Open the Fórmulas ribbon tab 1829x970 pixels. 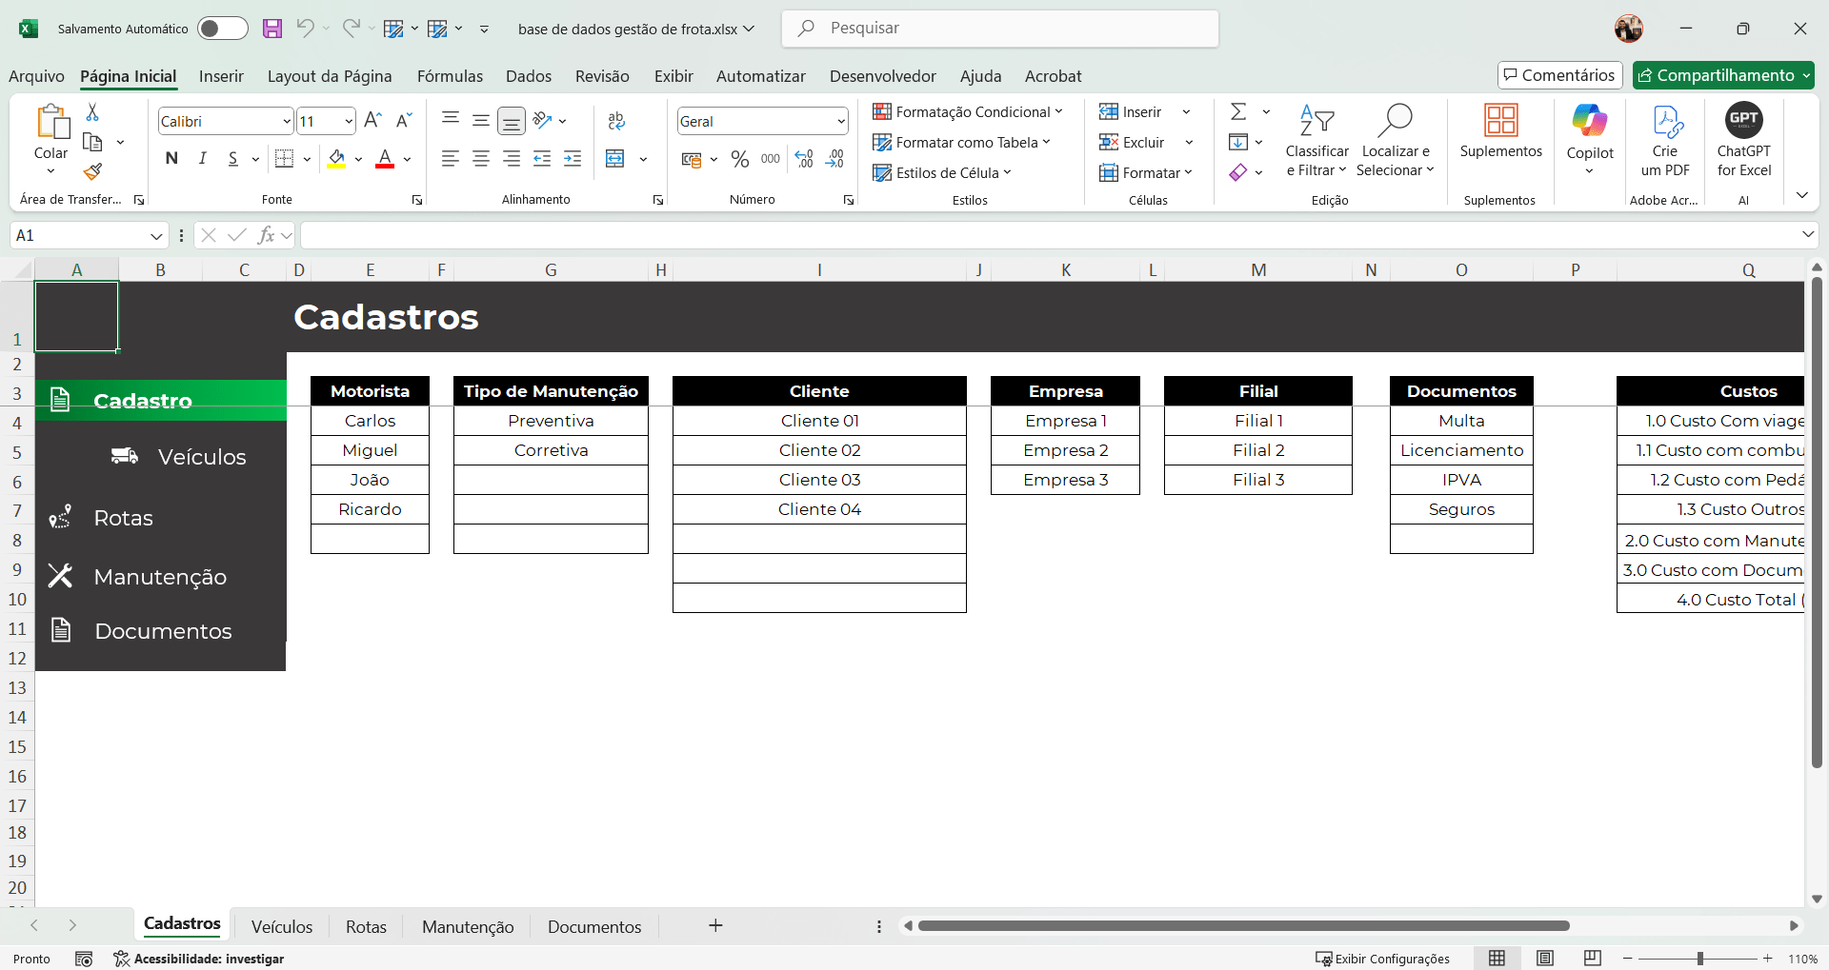[x=450, y=76]
